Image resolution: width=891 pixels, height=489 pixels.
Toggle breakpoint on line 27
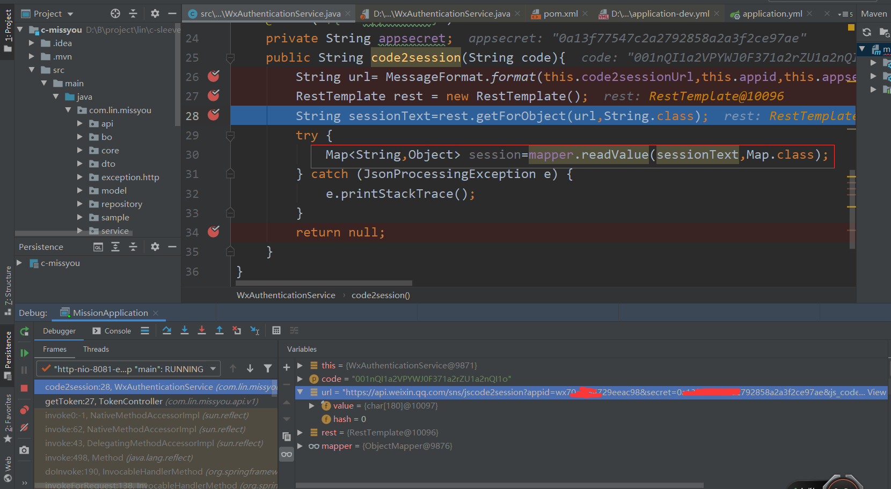click(214, 95)
